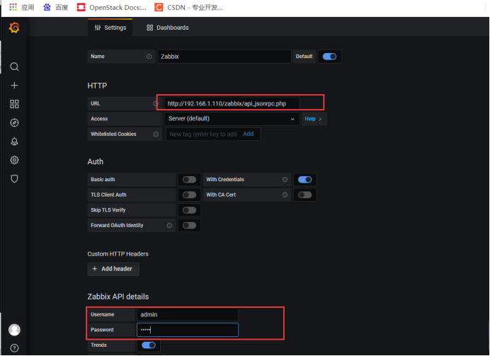
Task: Toggle the Trends switch
Action: point(149,345)
